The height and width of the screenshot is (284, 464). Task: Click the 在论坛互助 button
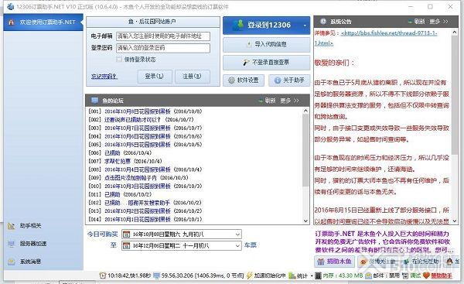coord(422,262)
